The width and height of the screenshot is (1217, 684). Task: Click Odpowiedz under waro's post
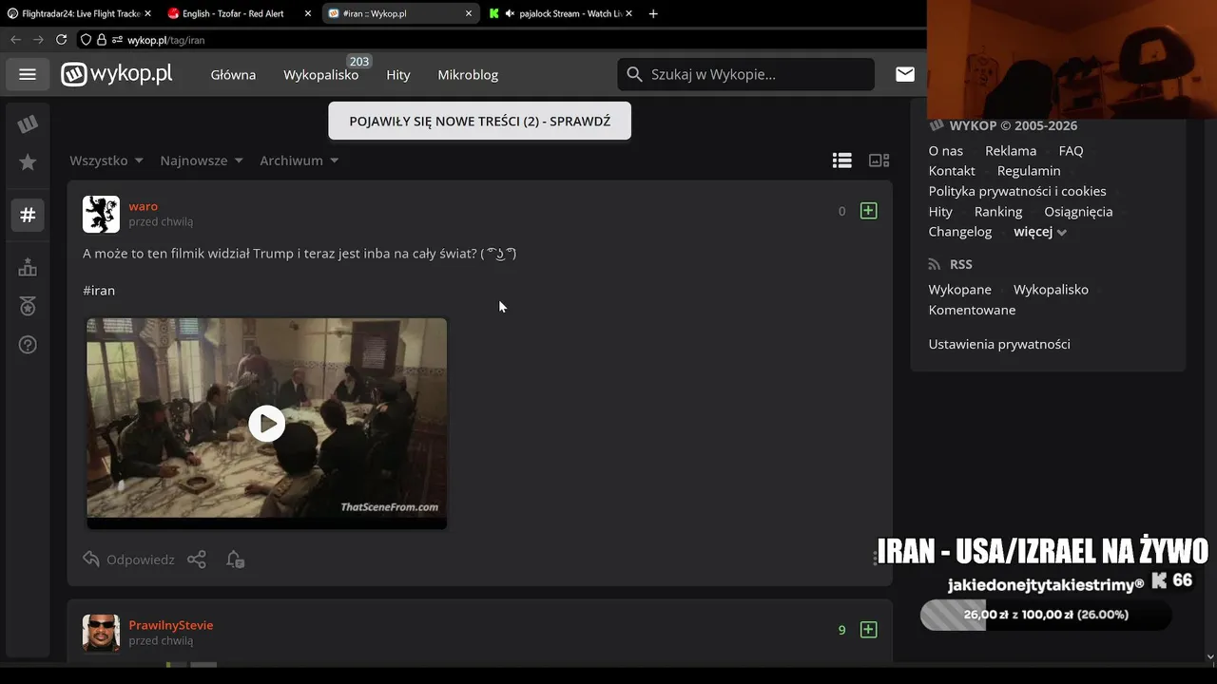point(140,560)
